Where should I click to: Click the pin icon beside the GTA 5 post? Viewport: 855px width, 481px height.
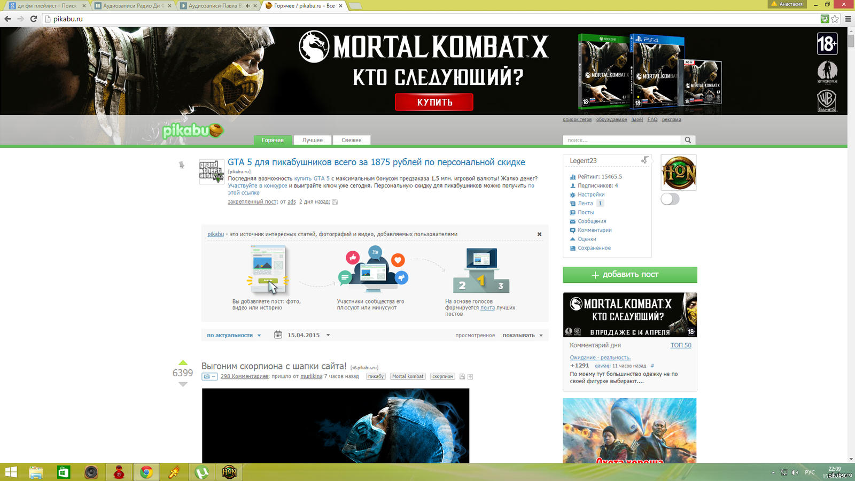pos(182,165)
